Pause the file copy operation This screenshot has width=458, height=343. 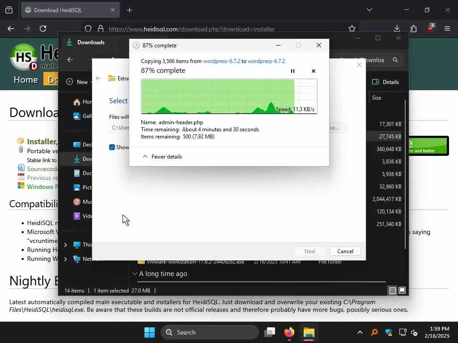[293, 71]
